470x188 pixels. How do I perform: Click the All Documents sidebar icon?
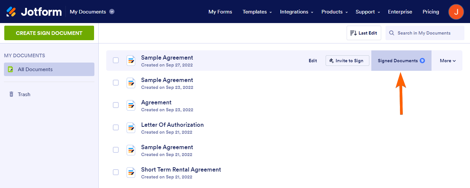point(11,69)
